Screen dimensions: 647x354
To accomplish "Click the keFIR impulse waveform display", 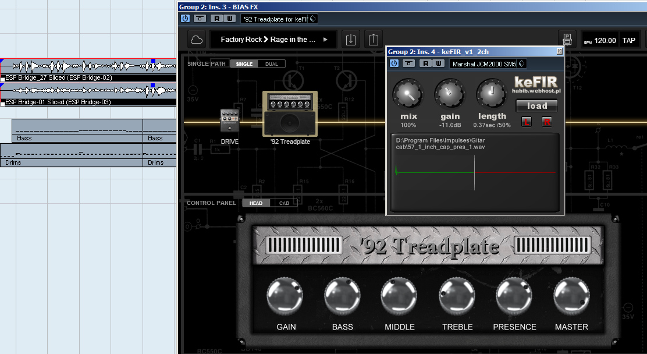I will tap(475, 173).
